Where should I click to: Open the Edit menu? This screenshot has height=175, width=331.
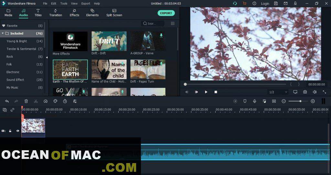click(54, 4)
